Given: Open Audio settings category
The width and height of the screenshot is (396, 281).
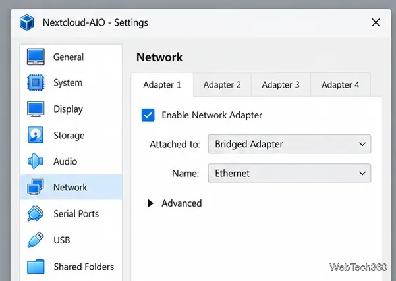Looking at the screenshot, I should pyautogui.click(x=71, y=161).
